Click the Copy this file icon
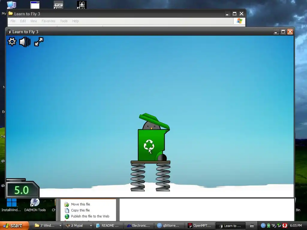This screenshot has height=230, width=307. coord(67,211)
